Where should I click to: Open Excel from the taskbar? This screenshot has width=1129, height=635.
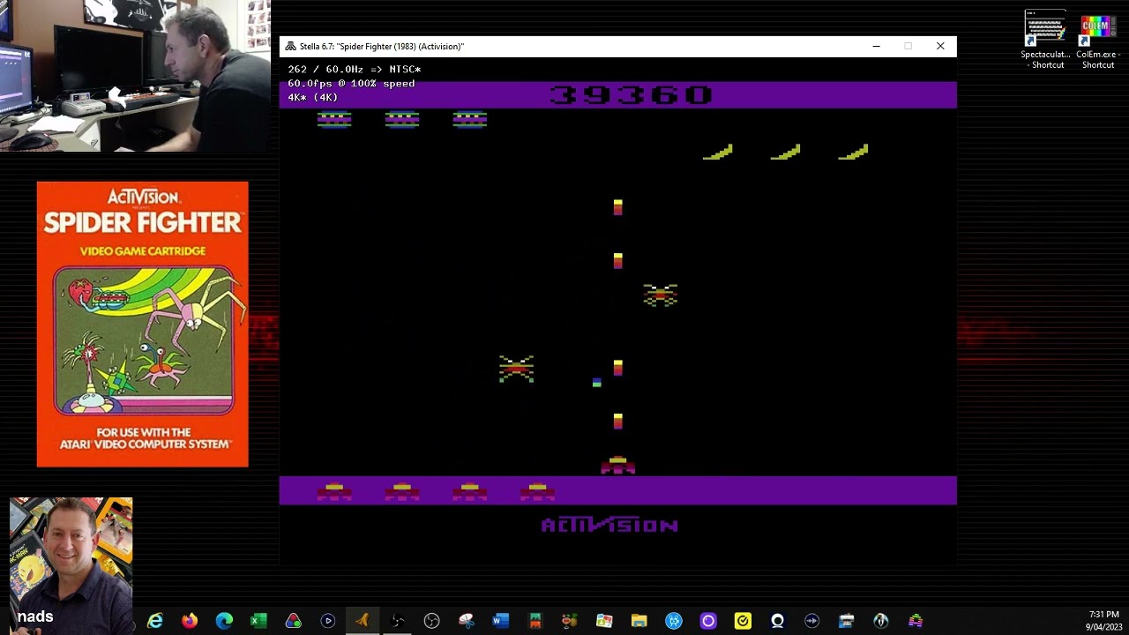(258, 621)
